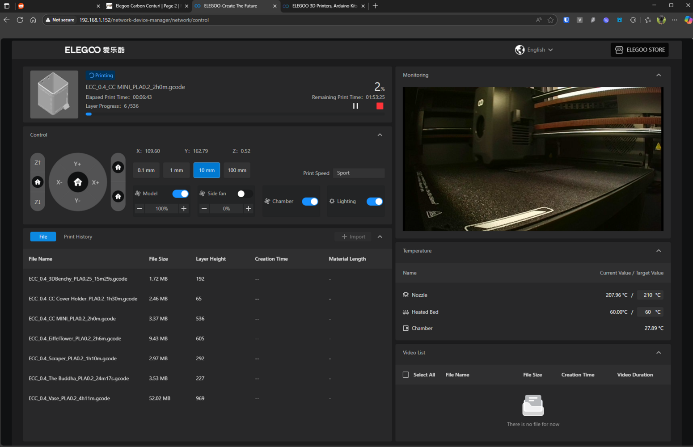Click the lower home button right of jog wheel
The image size is (693, 447).
pyautogui.click(x=118, y=196)
